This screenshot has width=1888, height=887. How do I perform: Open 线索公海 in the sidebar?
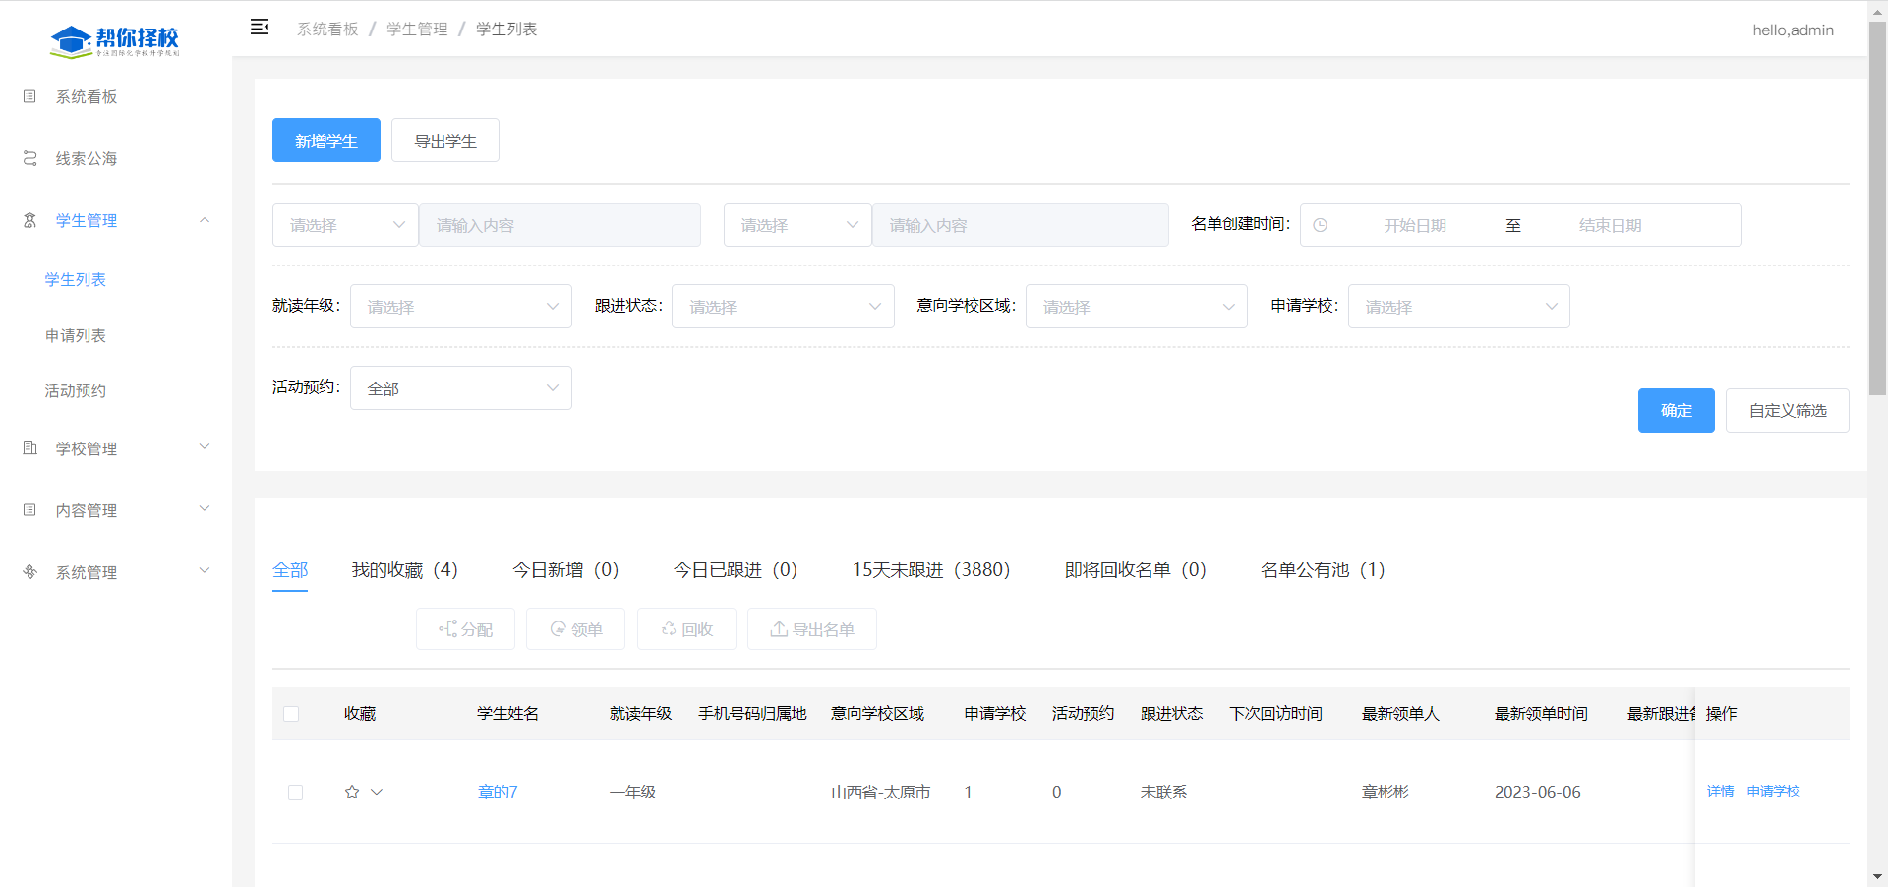pyautogui.click(x=87, y=159)
